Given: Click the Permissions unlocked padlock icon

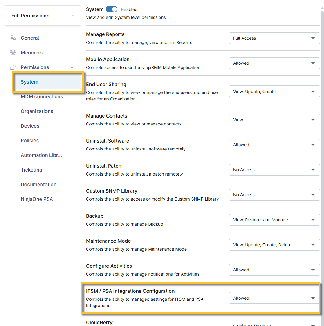Looking at the screenshot, I should (13, 67).
